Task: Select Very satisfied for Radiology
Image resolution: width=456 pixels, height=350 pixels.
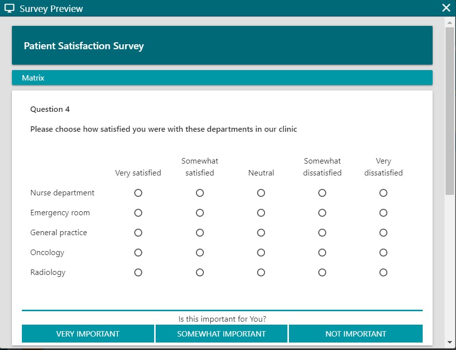Action: [138, 272]
